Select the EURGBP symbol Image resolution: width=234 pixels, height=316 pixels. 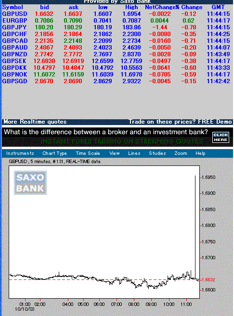tap(15, 21)
